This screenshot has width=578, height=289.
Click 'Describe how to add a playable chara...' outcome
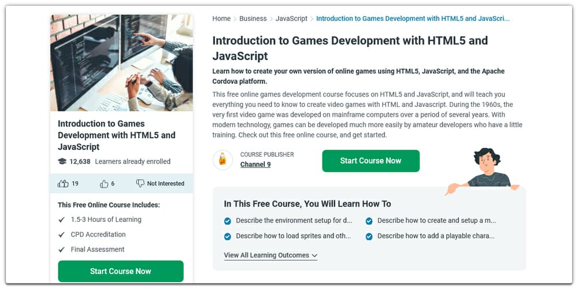coord(436,236)
